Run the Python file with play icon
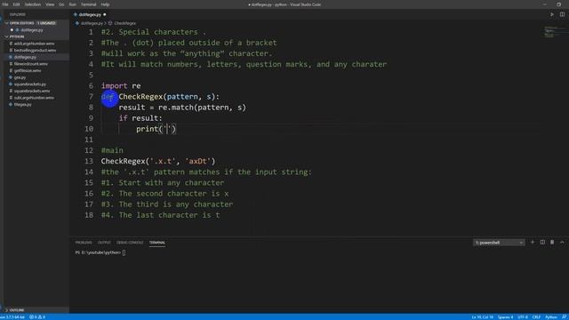This screenshot has width=569, height=320. click(552, 14)
